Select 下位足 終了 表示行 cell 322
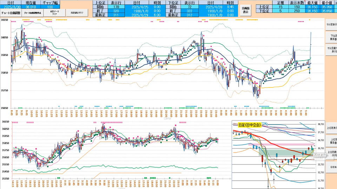337x189 pixels. [189, 11]
